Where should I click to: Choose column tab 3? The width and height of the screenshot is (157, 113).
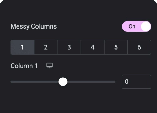[x=69, y=47]
